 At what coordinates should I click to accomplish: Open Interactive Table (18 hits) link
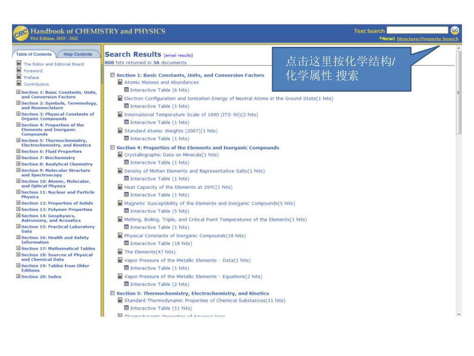click(161, 243)
